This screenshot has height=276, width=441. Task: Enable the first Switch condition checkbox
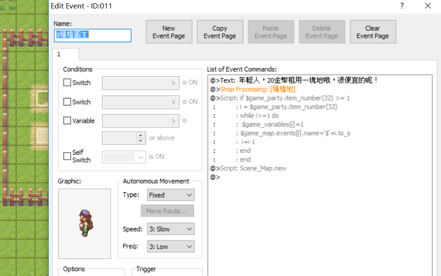[x=67, y=83]
